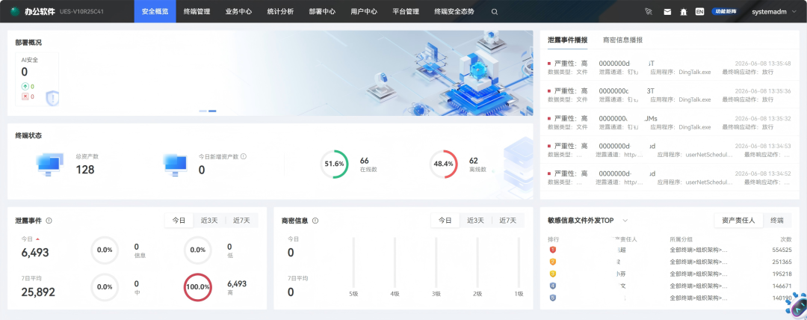The height and width of the screenshot is (320, 807).
Task: Click the rocket icon in top bar
Action: 649,11
